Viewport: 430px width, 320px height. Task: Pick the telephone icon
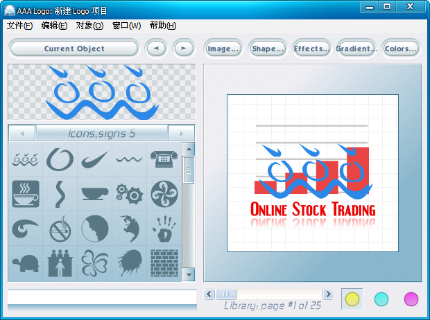(x=164, y=159)
